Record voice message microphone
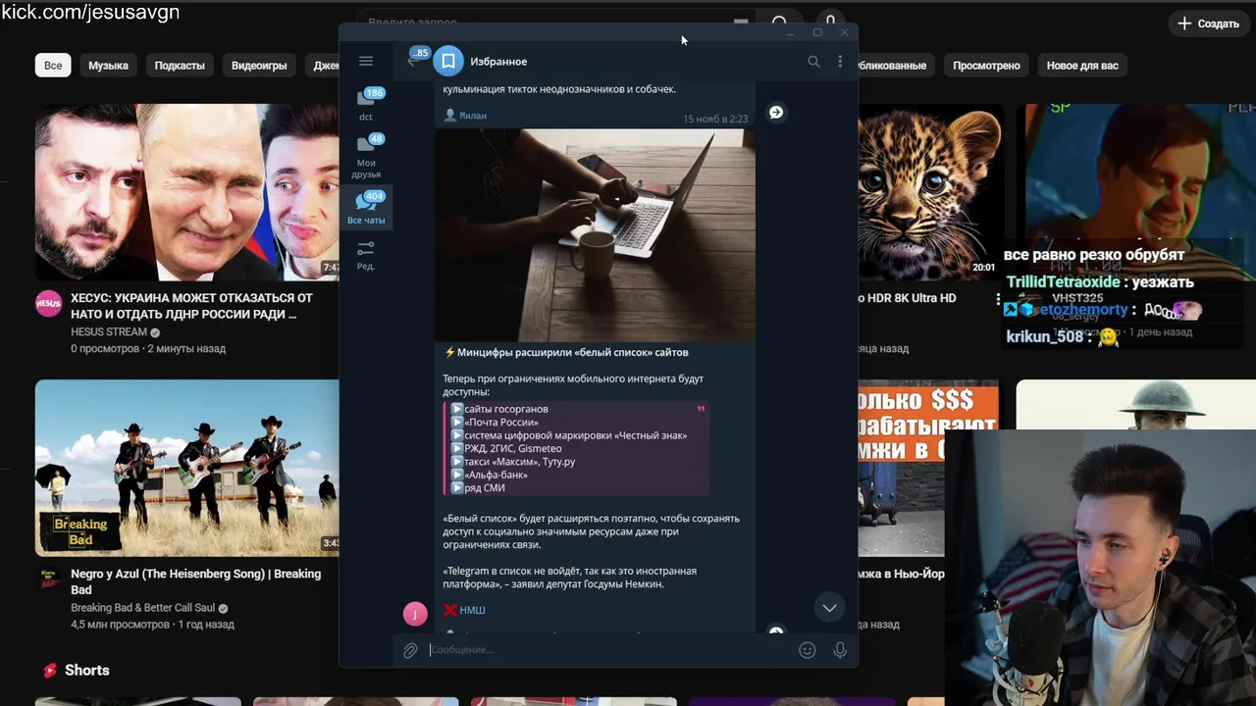The image size is (1256, 706). pyautogui.click(x=840, y=649)
